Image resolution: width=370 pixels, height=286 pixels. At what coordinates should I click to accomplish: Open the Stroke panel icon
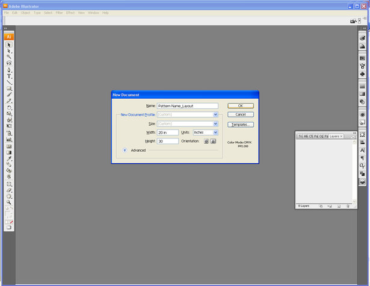[x=362, y=86]
